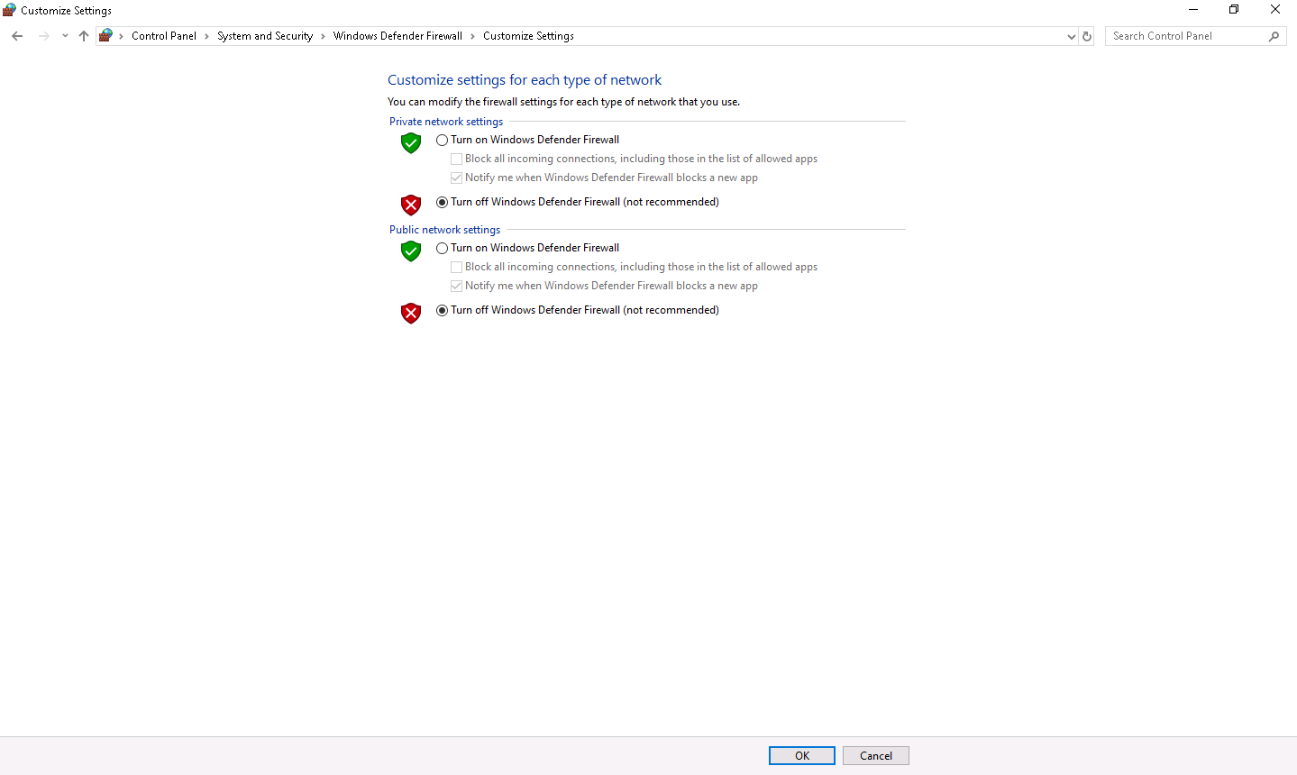Screen dimensions: 1297x775
Task: Open the recent locations dropdown arrow
Action: coord(65,36)
